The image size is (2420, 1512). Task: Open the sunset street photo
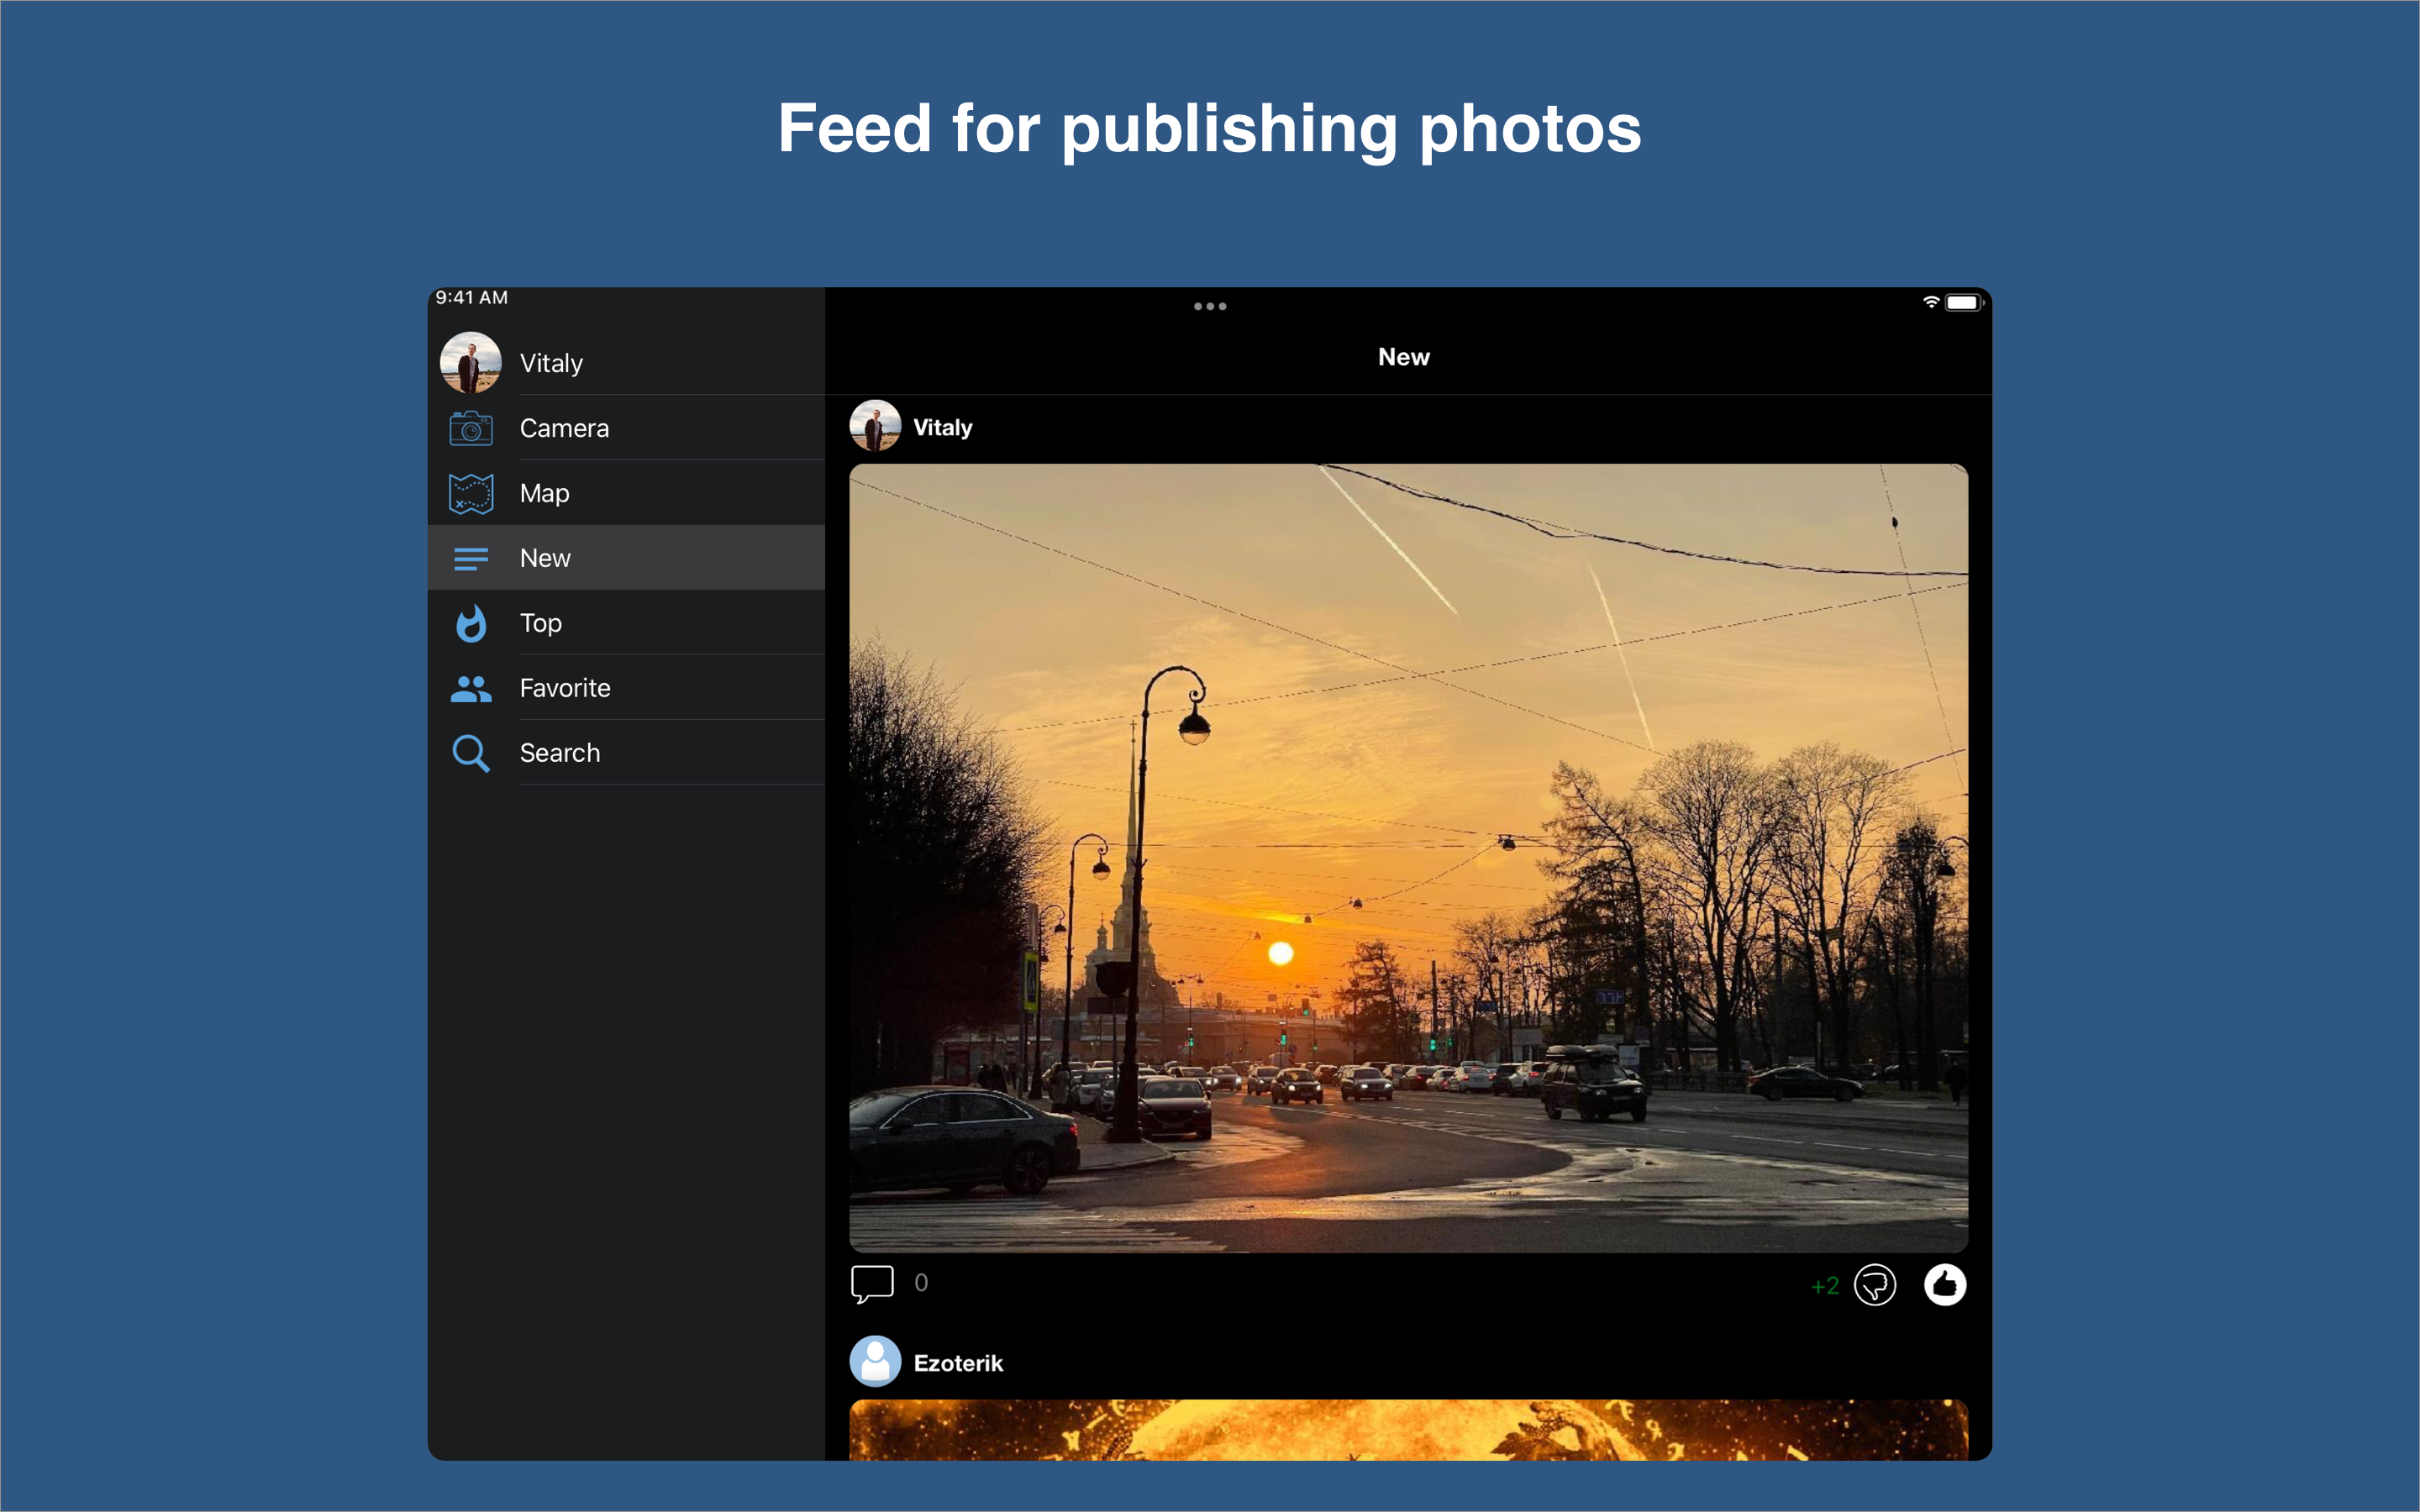click(x=1408, y=857)
